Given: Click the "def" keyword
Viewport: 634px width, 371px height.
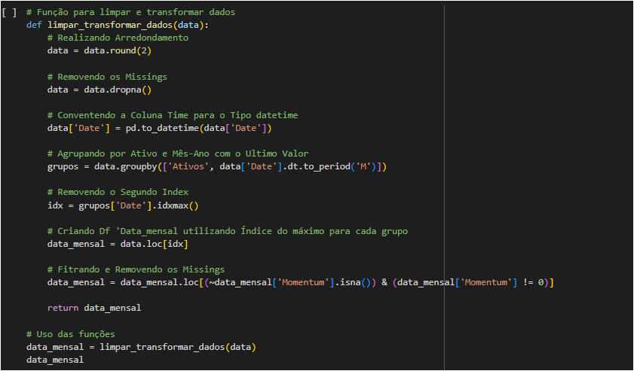Looking at the screenshot, I should coord(34,25).
